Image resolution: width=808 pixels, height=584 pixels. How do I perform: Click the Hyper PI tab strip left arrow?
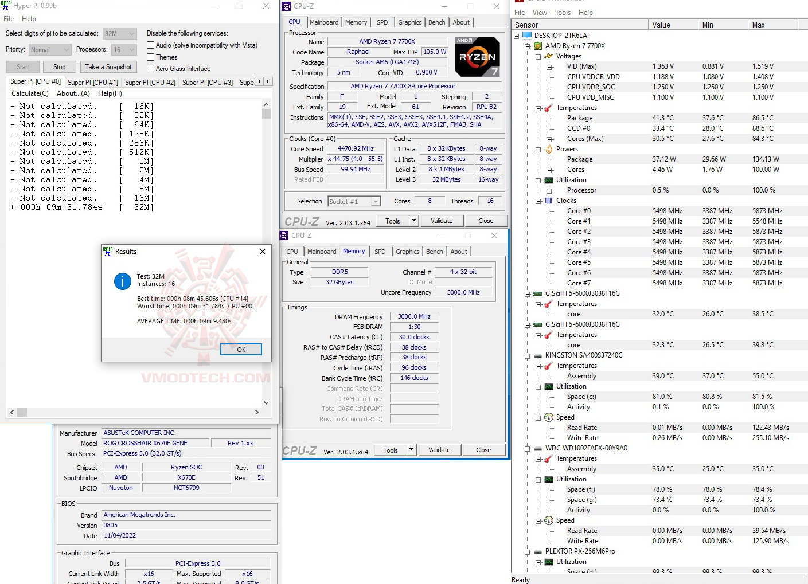[259, 81]
